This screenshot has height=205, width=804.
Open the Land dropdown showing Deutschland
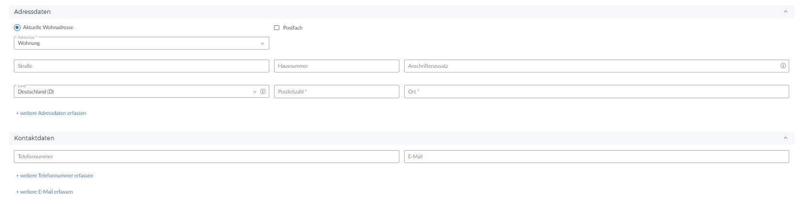[x=134, y=92]
